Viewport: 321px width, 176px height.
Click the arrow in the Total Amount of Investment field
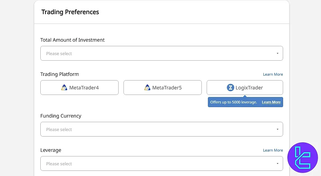(x=277, y=53)
